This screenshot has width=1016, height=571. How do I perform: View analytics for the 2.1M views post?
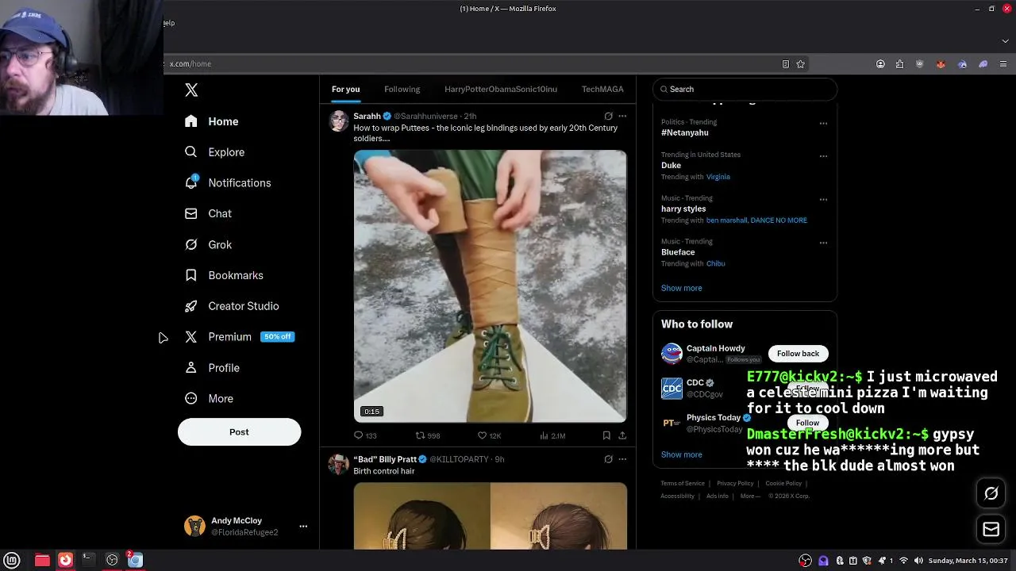552,435
